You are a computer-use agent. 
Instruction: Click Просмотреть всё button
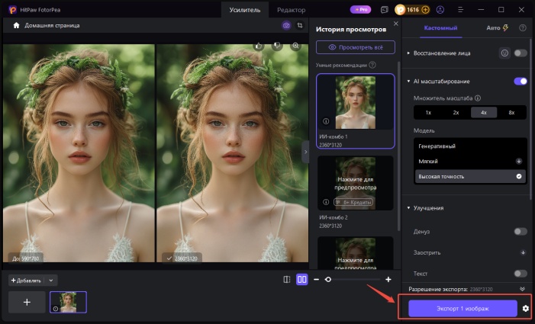(x=356, y=47)
